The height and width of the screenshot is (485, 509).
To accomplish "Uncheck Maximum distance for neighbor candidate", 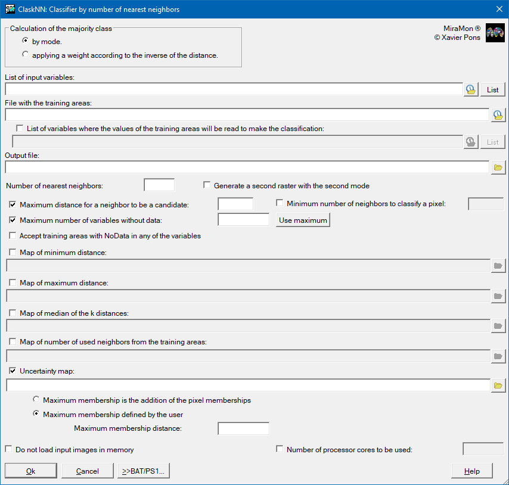I will 13,204.
